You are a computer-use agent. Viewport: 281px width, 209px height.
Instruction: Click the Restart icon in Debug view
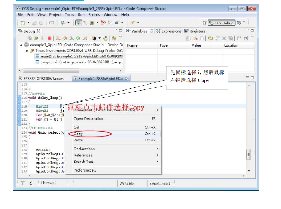click(x=105, y=38)
